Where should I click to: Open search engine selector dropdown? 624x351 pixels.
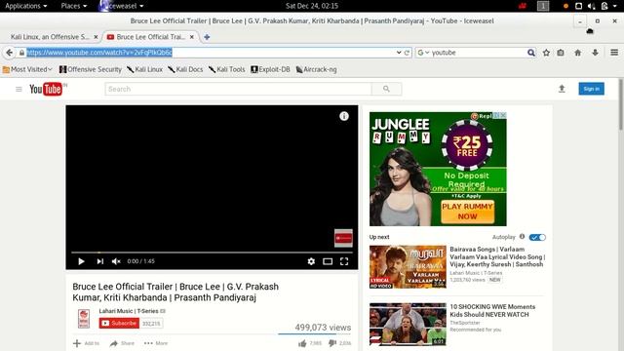point(423,53)
